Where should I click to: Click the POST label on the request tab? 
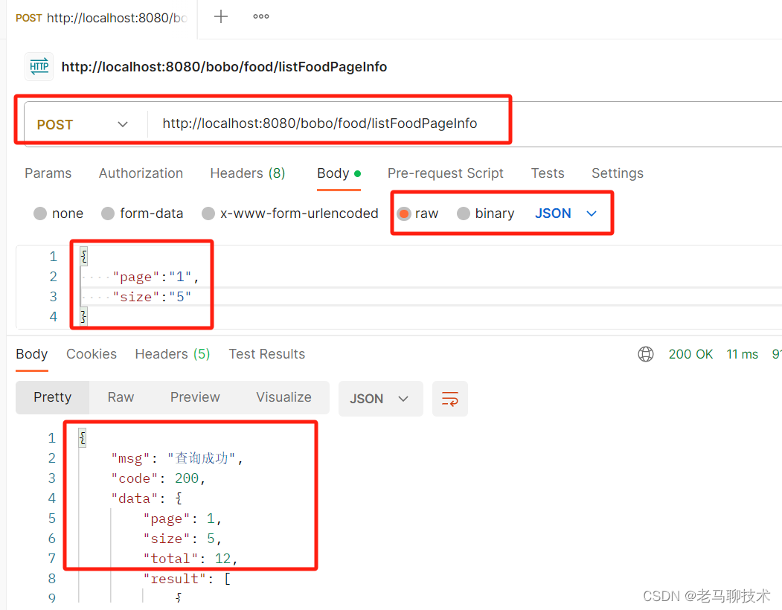point(28,17)
